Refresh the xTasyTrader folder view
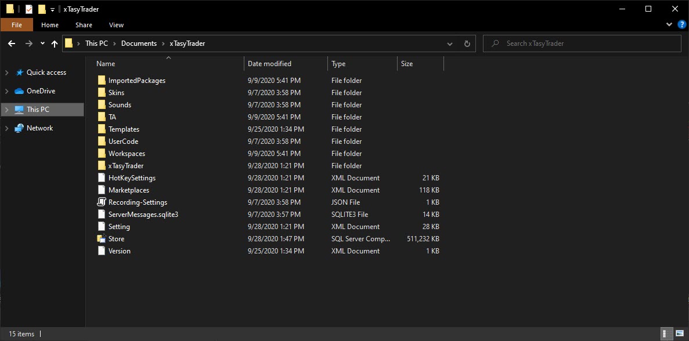The width and height of the screenshot is (689, 341). (467, 43)
